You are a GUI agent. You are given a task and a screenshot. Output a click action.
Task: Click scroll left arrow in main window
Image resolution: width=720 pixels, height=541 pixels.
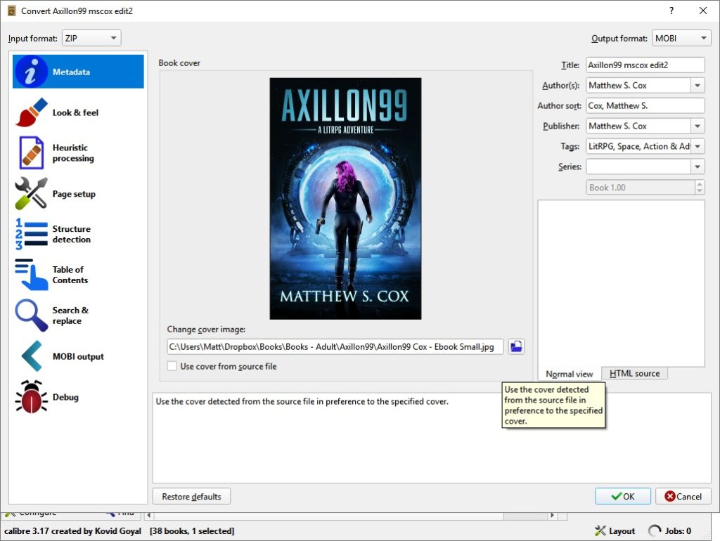149,515
